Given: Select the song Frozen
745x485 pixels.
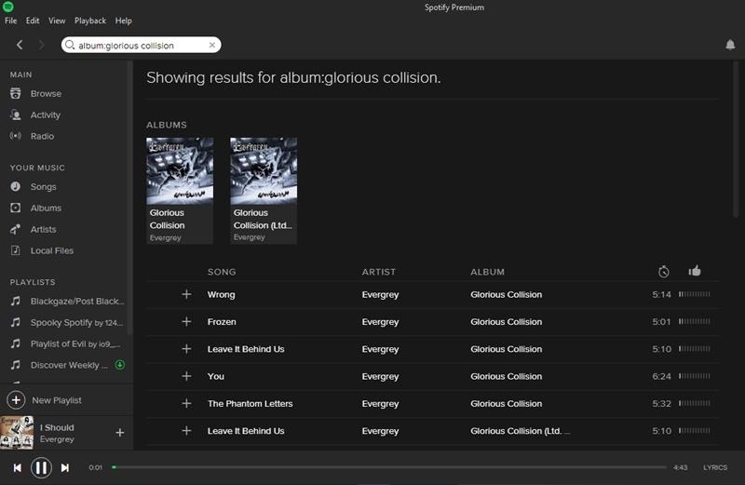Looking at the screenshot, I should [222, 322].
